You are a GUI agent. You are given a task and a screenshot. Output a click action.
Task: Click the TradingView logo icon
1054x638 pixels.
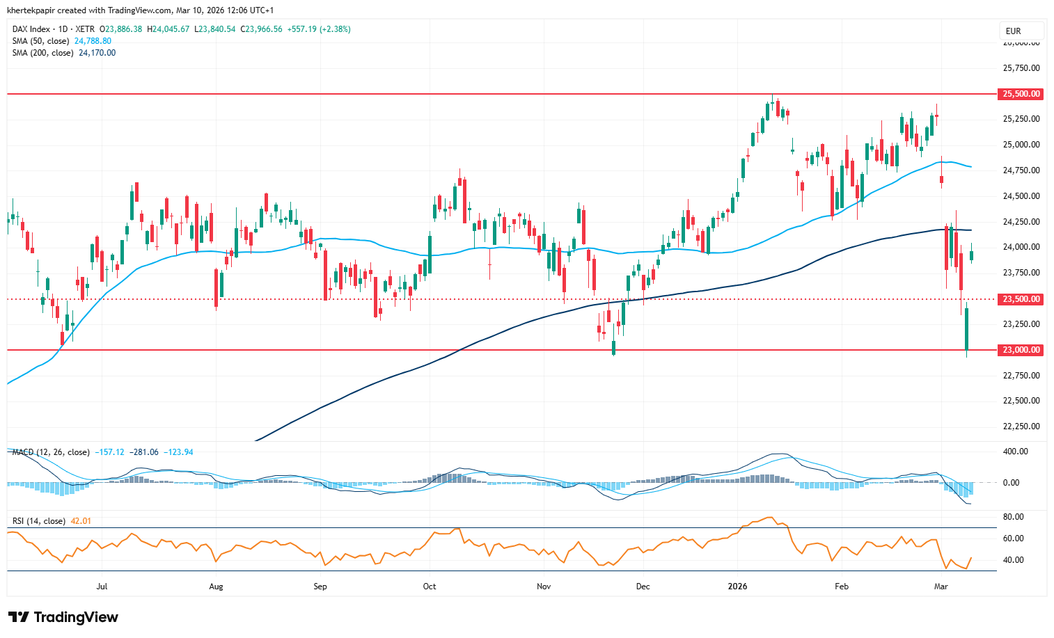click(x=19, y=617)
